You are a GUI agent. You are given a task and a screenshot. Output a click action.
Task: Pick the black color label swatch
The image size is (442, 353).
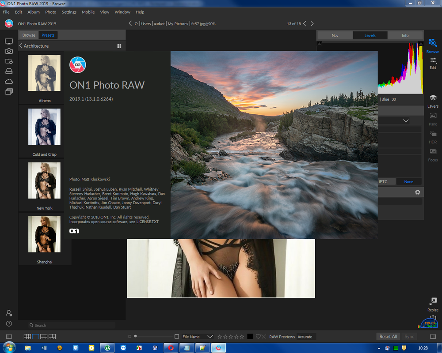click(x=250, y=337)
